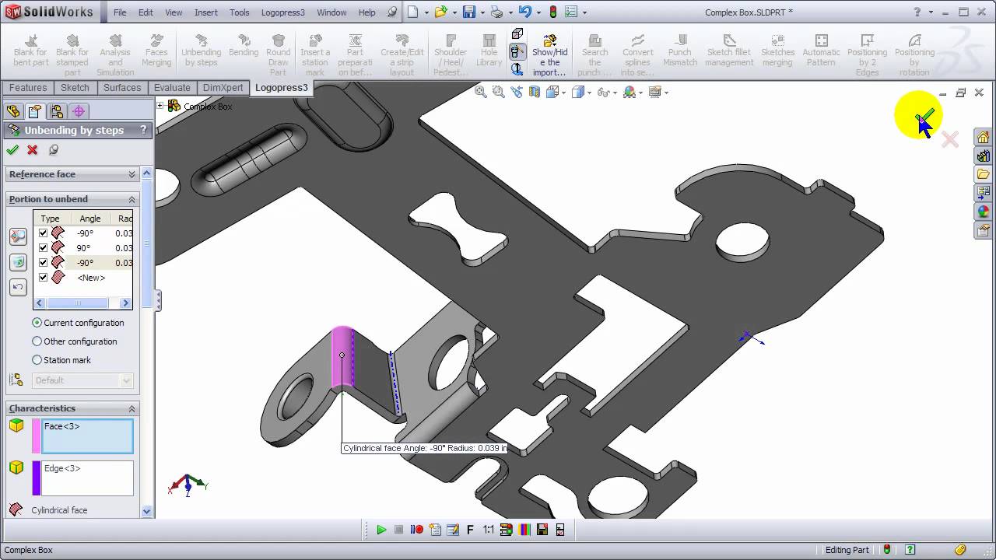
Task: Click the Undo arrow button beside the portion list
Action: click(x=18, y=287)
